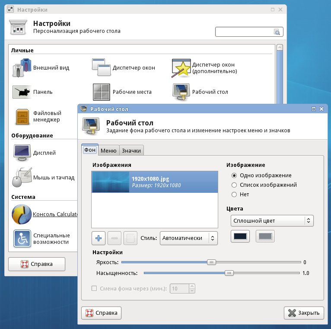The image size is (331, 329).
Task: Switch to the Меню tab
Action: pos(108,150)
